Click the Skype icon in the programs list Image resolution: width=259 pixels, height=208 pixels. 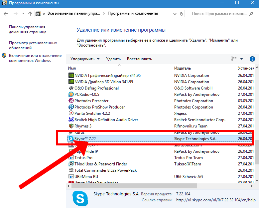click(71, 139)
